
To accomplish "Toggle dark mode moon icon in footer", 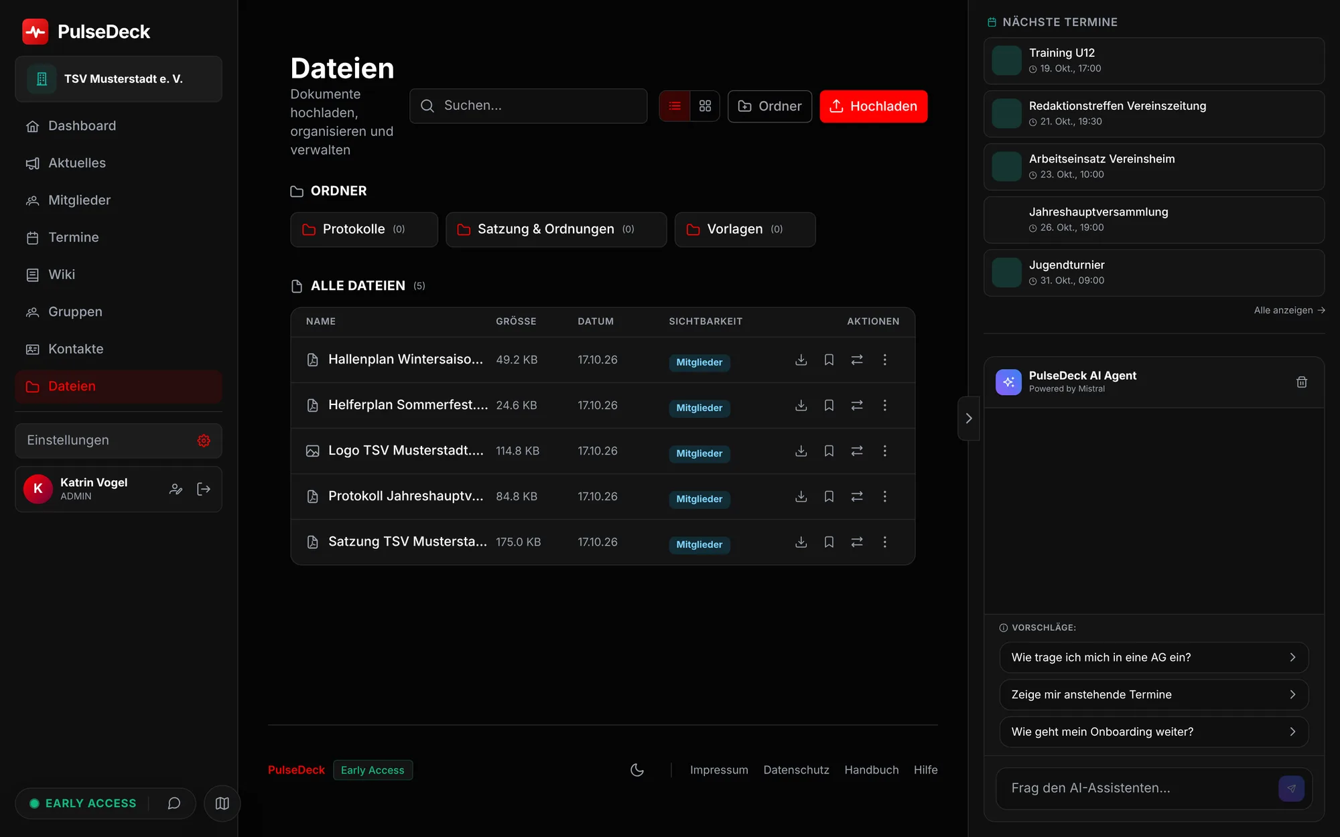I will pyautogui.click(x=637, y=770).
